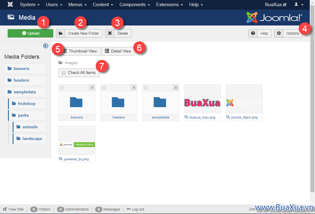Click the vertical page scrollbar

[313, 98]
